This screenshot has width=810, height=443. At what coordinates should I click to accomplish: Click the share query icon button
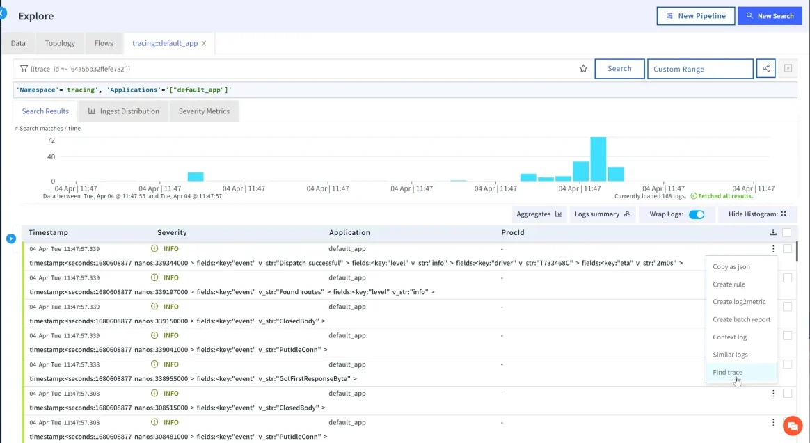click(x=765, y=69)
